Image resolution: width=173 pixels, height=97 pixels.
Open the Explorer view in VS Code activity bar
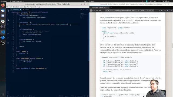8,11
